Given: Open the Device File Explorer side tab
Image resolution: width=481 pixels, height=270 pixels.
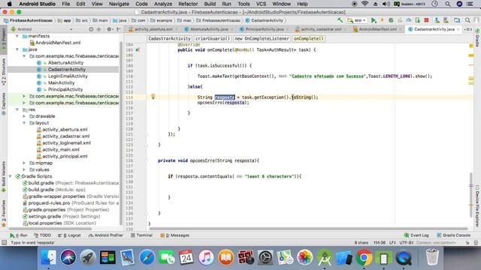Looking at the screenshot, I should [477, 205].
